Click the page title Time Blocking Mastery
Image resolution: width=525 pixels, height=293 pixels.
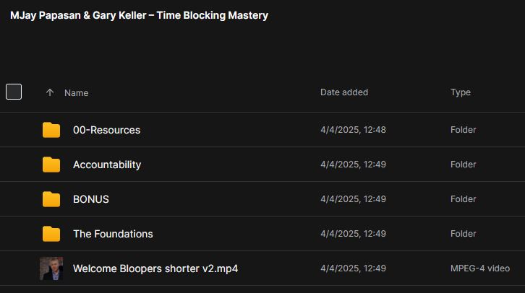pos(139,15)
